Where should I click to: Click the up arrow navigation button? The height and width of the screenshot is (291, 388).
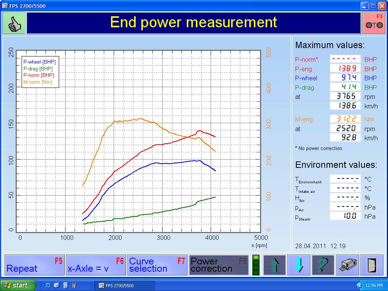coord(275,265)
